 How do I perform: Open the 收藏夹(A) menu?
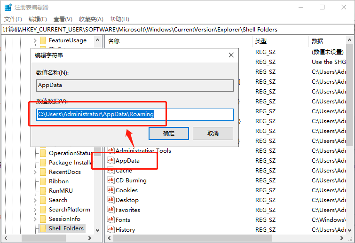tap(91, 19)
